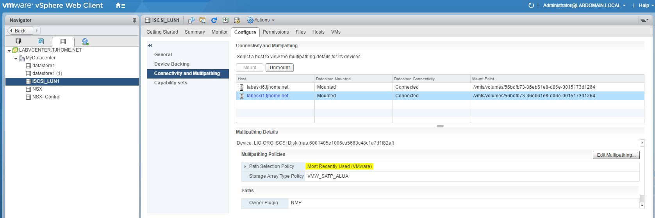This screenshot has height=218, width=655.
Task: Refresh storage information toolbar icon
Action: pos(214,20)
